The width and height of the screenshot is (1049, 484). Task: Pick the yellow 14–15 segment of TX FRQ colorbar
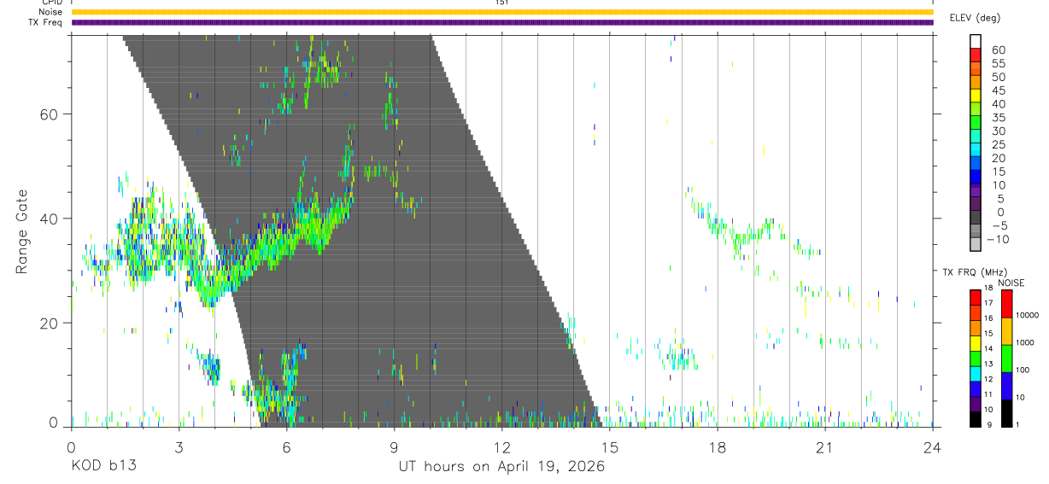click(976, 343)
